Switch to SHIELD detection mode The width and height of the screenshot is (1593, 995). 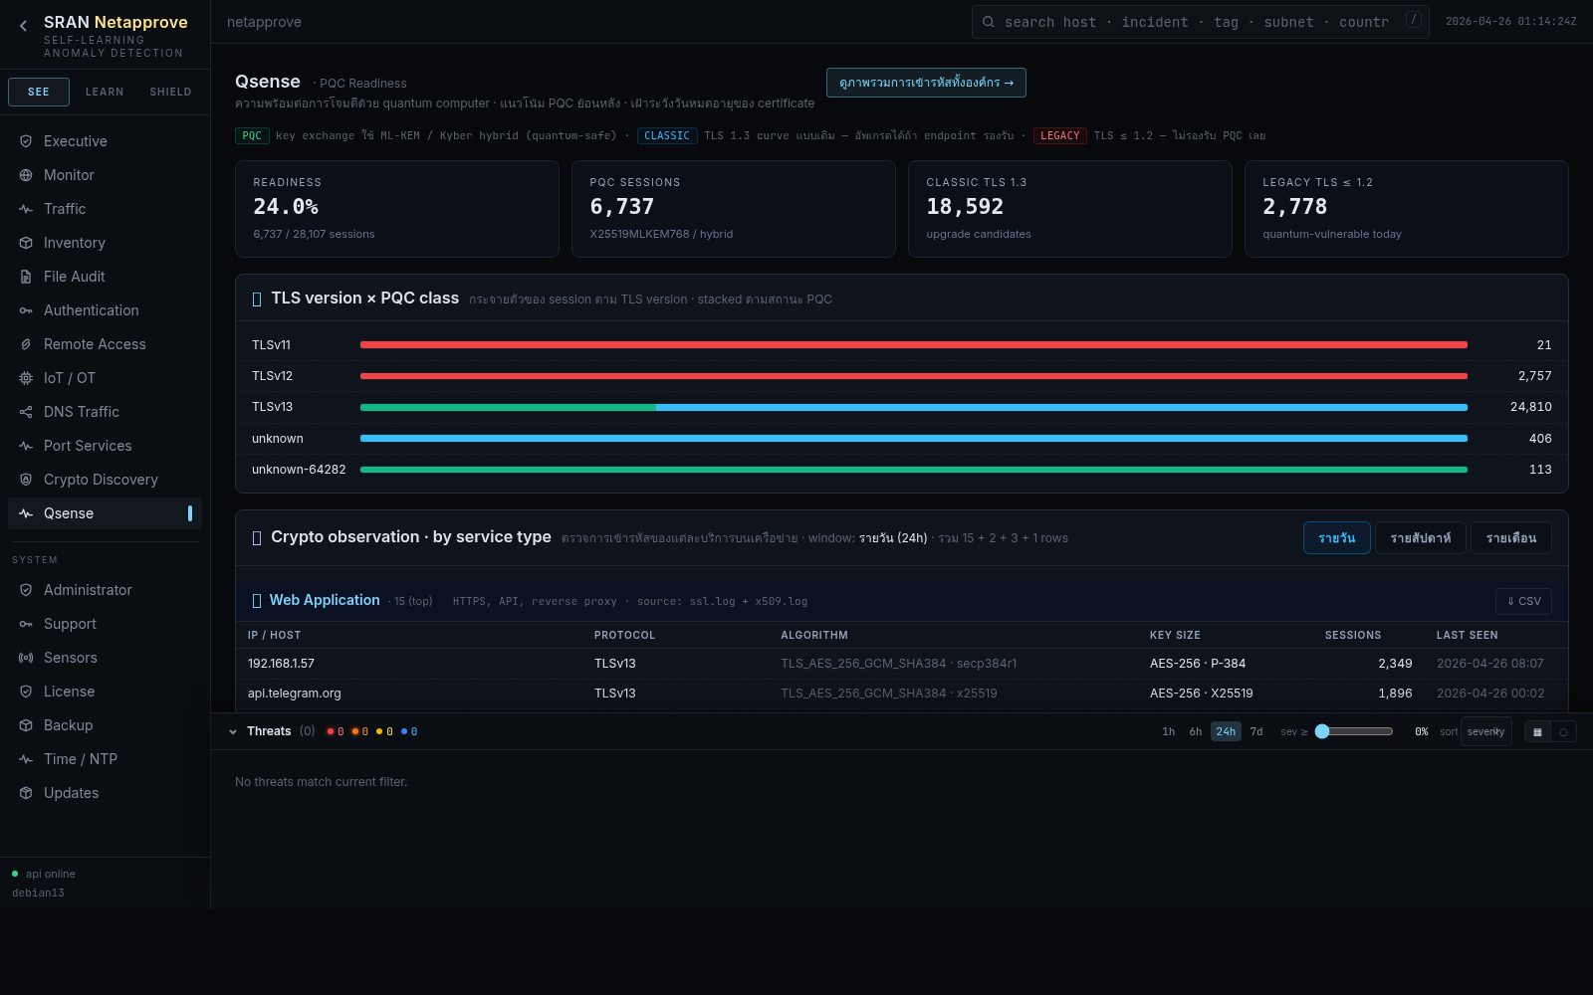click(169, 91)
